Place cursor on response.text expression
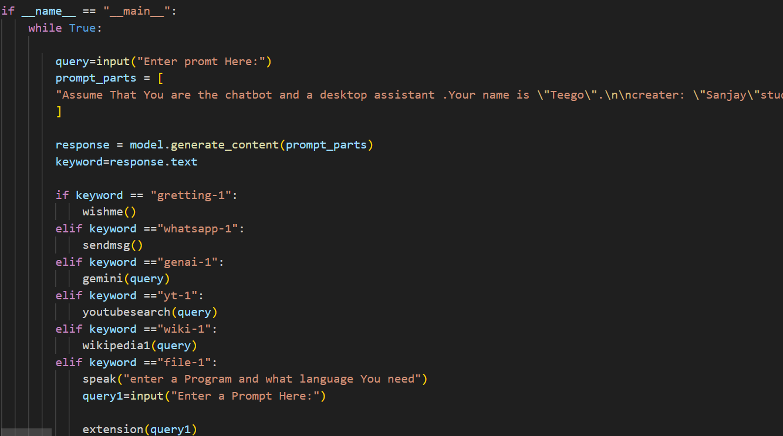Screen dimensions: 783x436 (154, 162)
